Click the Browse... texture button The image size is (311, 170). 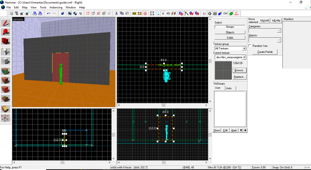pos(239,71)
